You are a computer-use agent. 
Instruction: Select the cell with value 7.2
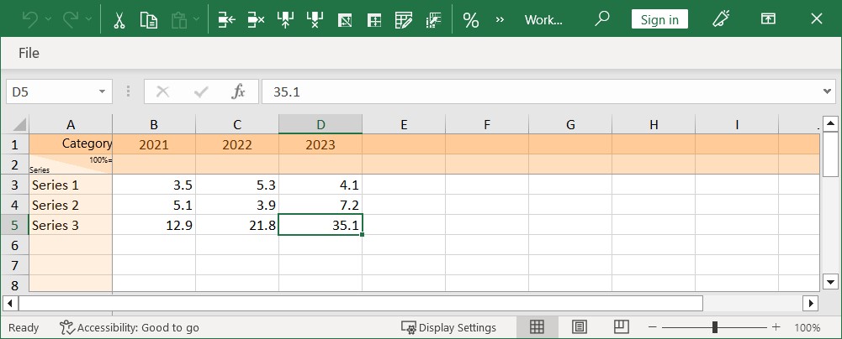tap(320, 205)
